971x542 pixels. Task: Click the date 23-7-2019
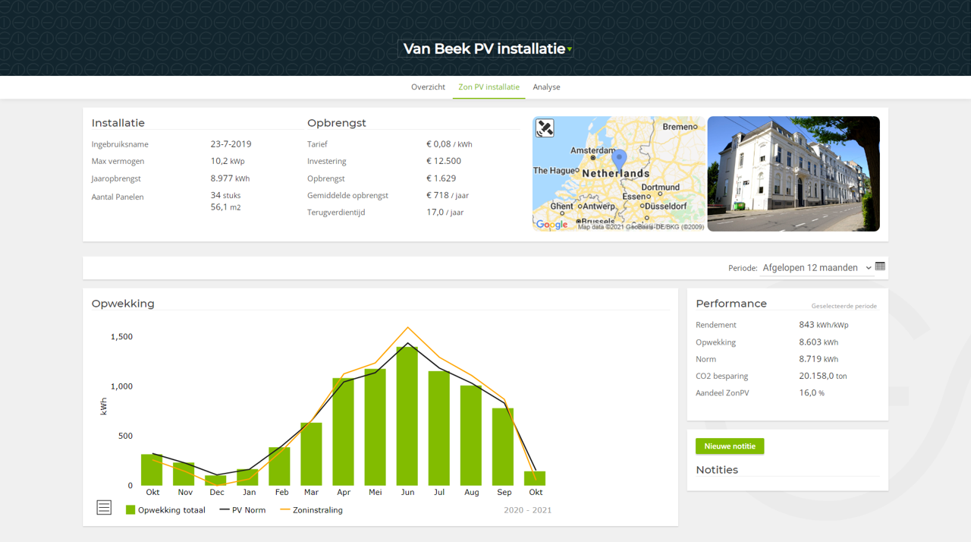coord(231,144)
